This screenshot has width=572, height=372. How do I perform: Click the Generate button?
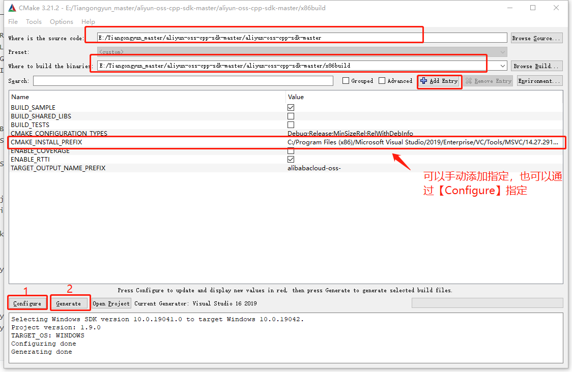click(69, 303)
